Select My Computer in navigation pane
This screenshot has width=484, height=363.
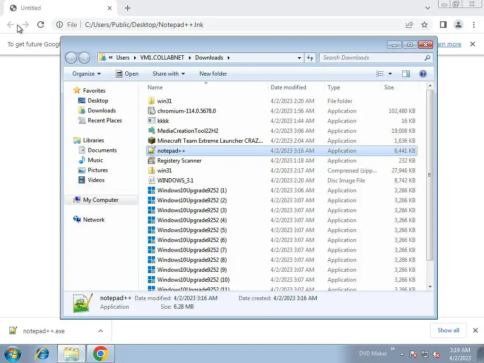[x=101, y=200]
